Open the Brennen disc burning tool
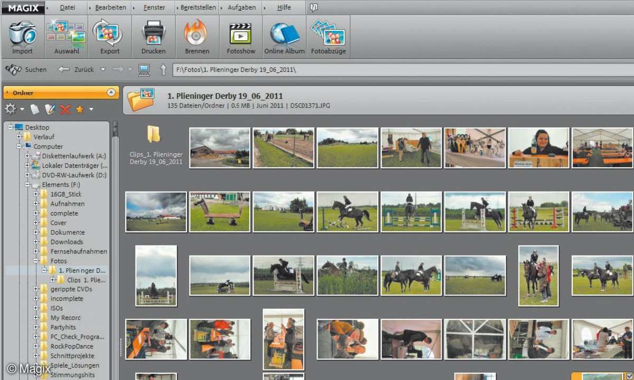 click(197, 37)
